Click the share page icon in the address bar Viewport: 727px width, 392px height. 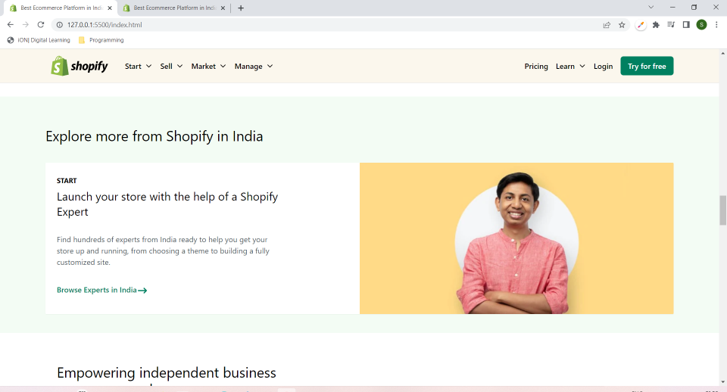click(x=607, y=25)
